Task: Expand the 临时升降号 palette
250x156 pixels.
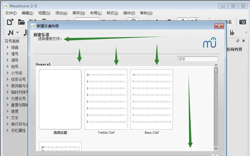Action: 7,92
